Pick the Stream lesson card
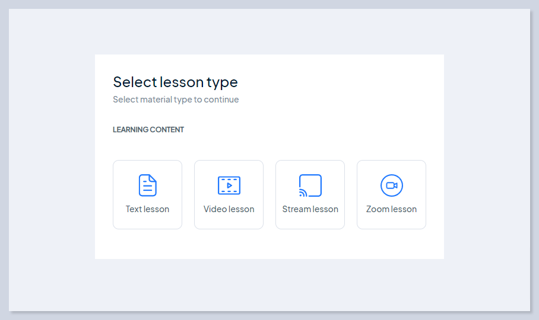This screenshot has height=320, width=539. pyautogui.click(x=310, y=194)
